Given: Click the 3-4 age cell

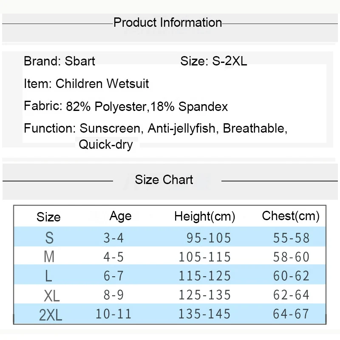Looking at the screenshot, I should [x=113, y=238].
